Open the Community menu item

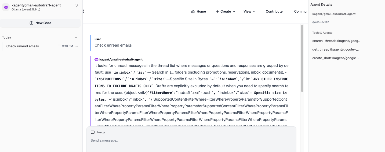click(301, 12)
